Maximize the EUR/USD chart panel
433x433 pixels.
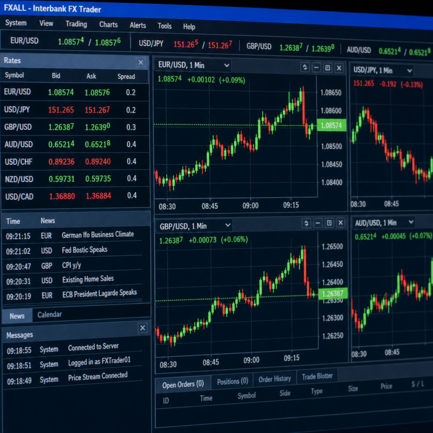coord(328,68)
